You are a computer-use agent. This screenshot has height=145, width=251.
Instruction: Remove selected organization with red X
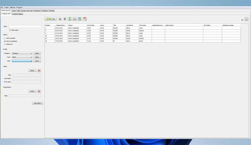39,91
